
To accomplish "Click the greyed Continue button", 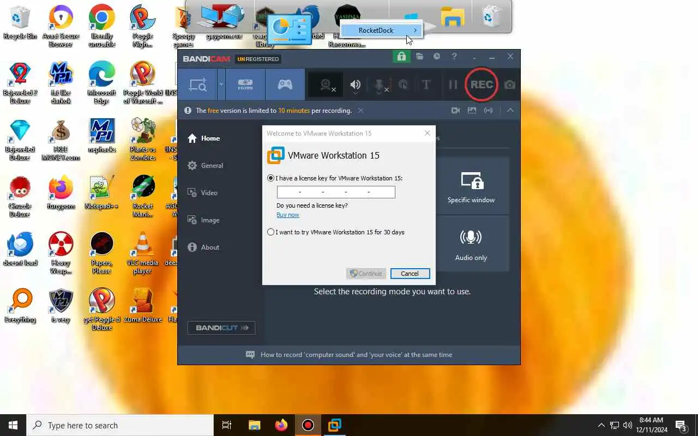I will click(366, 274).
